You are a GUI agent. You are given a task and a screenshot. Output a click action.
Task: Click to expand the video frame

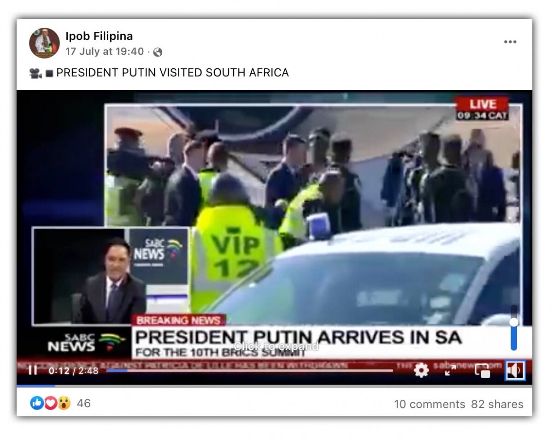[276, 346]
